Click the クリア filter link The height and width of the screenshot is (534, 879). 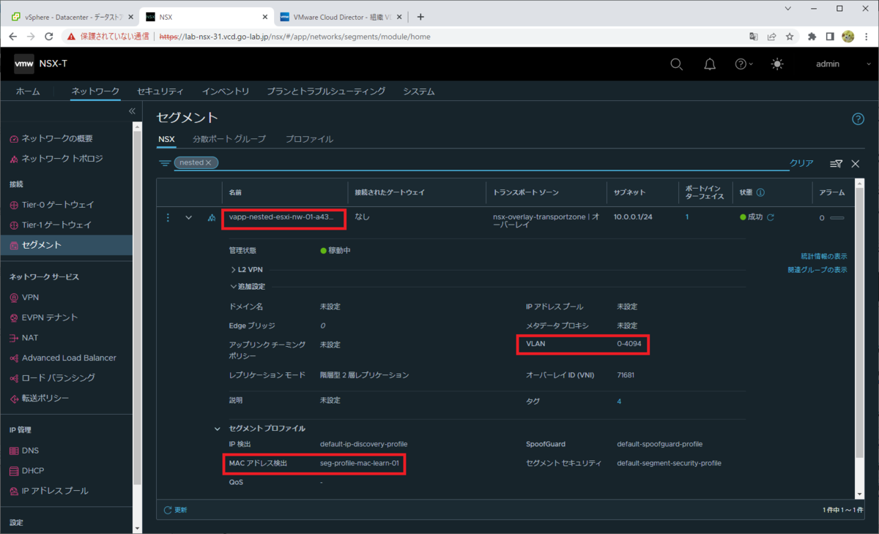pos(801,163)
